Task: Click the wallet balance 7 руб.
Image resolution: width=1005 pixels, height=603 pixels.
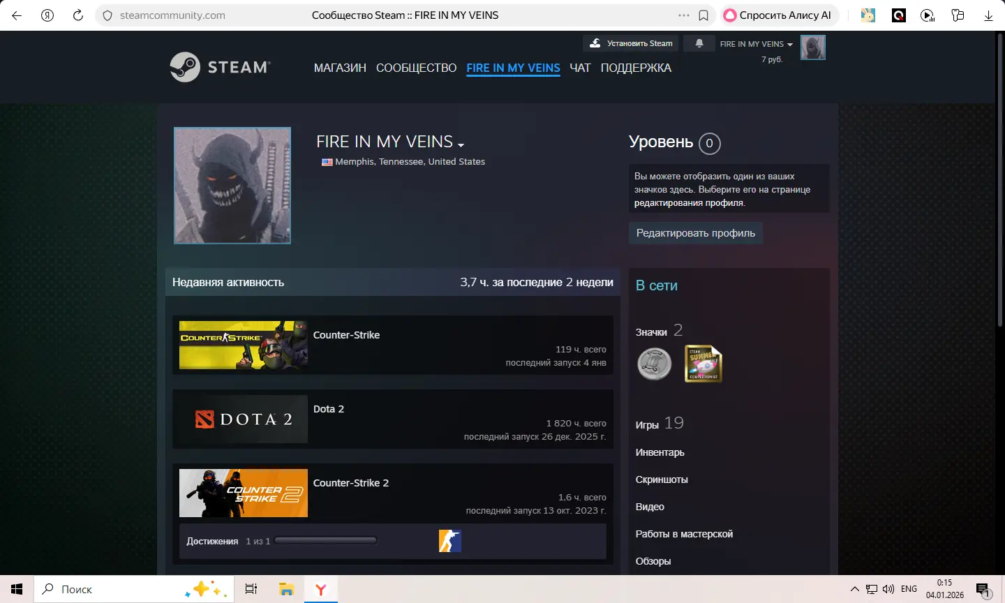Action: pyautogui.click(x=772, y=59)
